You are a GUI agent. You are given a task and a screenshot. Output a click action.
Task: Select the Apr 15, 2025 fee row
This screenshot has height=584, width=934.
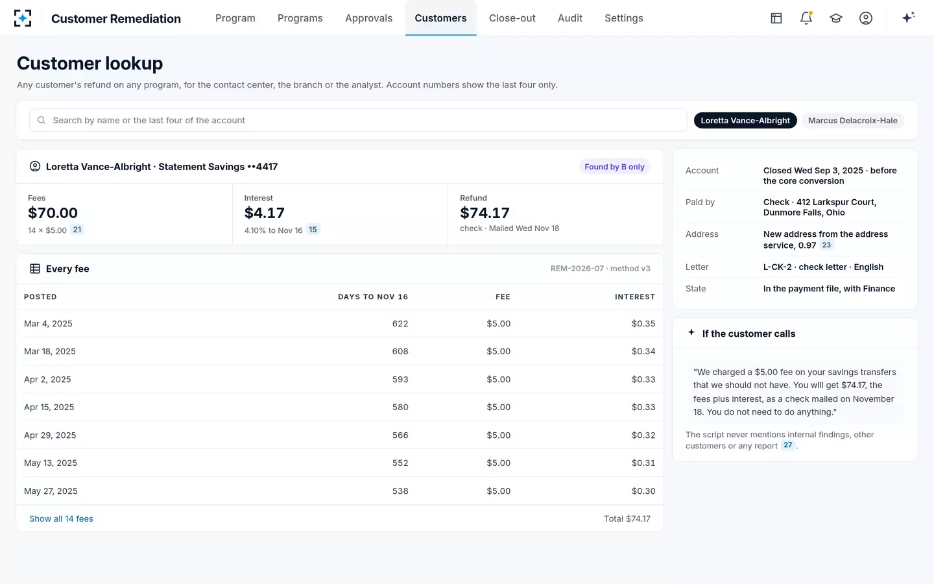pos(340,407)
